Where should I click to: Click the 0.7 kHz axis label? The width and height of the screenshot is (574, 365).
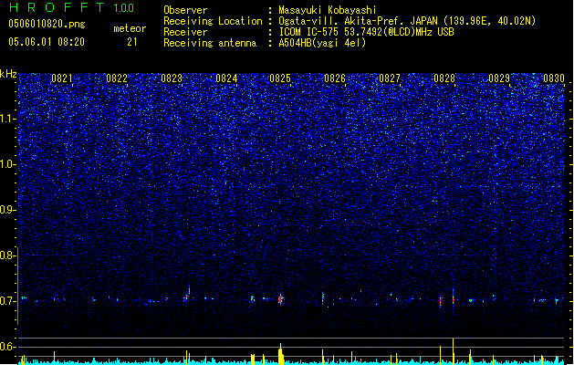(x=8, y=301)
